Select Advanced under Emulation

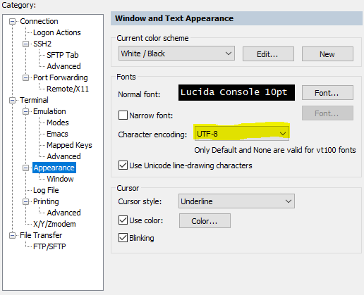click(63, 156)
